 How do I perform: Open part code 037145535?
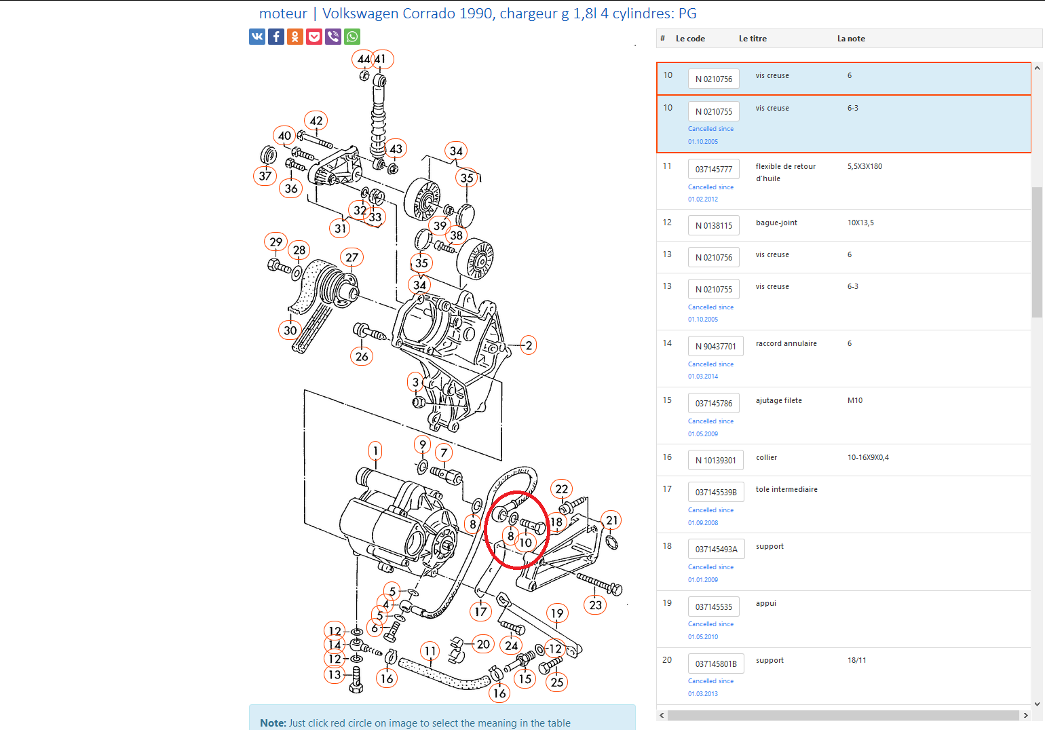tap(714, 607)
